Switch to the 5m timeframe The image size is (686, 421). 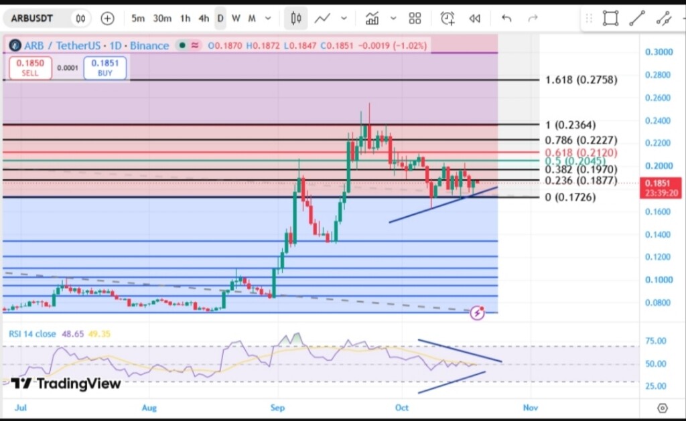(x=138, y=18)
